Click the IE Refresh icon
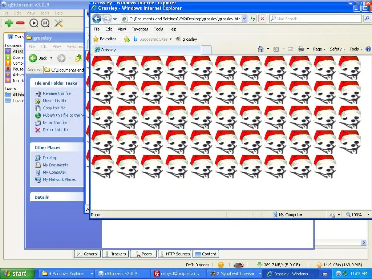Image resolution: width=372 pixels, height=279 pixels. pyautogui.click(x=253, y=19)
